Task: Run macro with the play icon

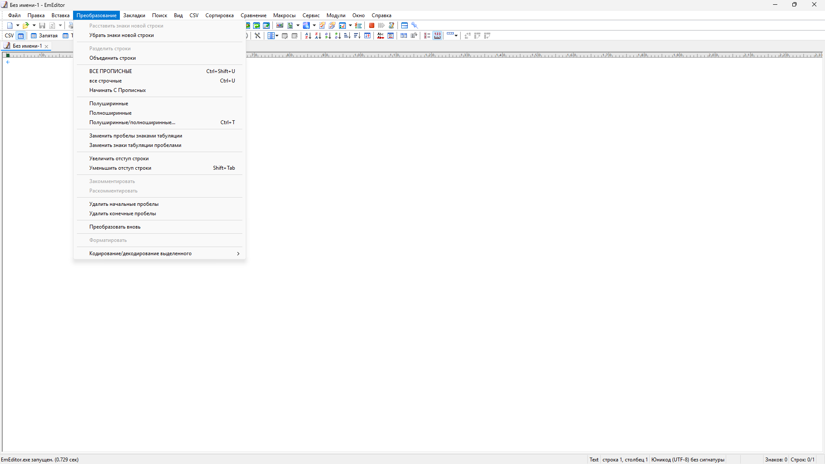Action: pos(382,26)
